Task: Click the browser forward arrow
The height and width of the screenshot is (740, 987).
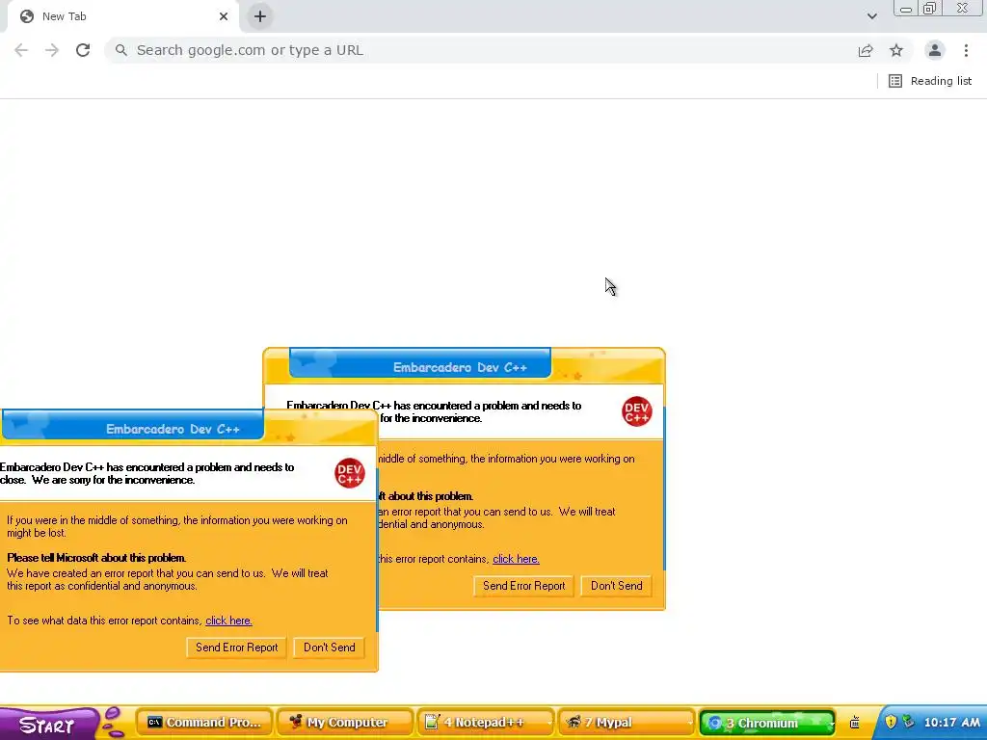Action: 52,50
